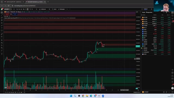Redo the last chart action
The height and width of the screenshot is (98, 174).
coord(70,9)
